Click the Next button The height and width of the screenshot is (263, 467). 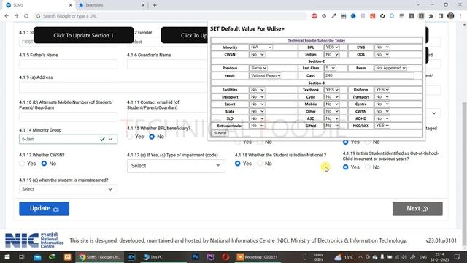417,208
